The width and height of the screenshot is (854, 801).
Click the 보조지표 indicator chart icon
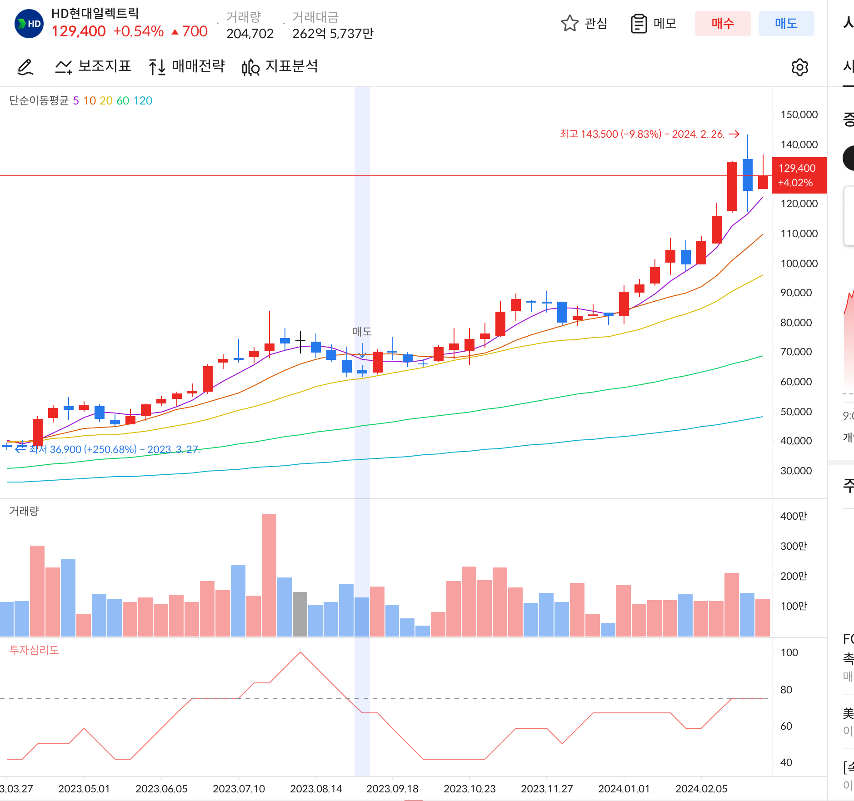64,67
